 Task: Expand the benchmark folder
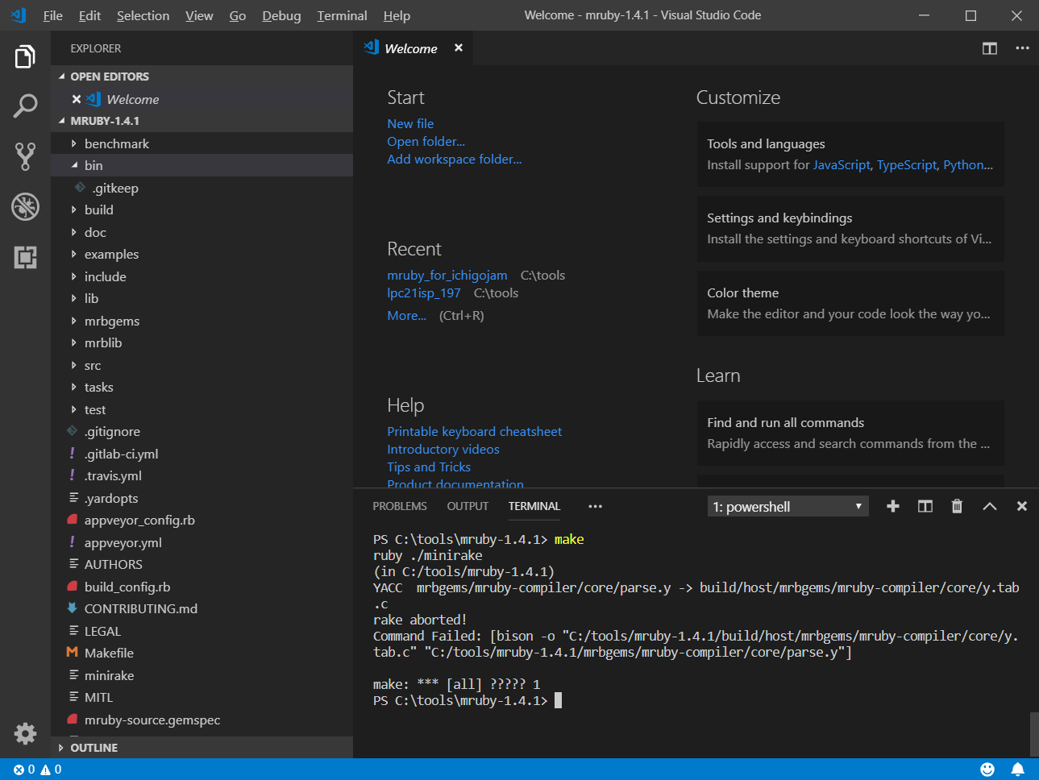[x=202, y=143]
